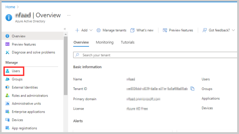This screenshot has width=239, height=134.
Task: Open the ellipsis menu beside Overview title
Action: click(x=69, y=15)
